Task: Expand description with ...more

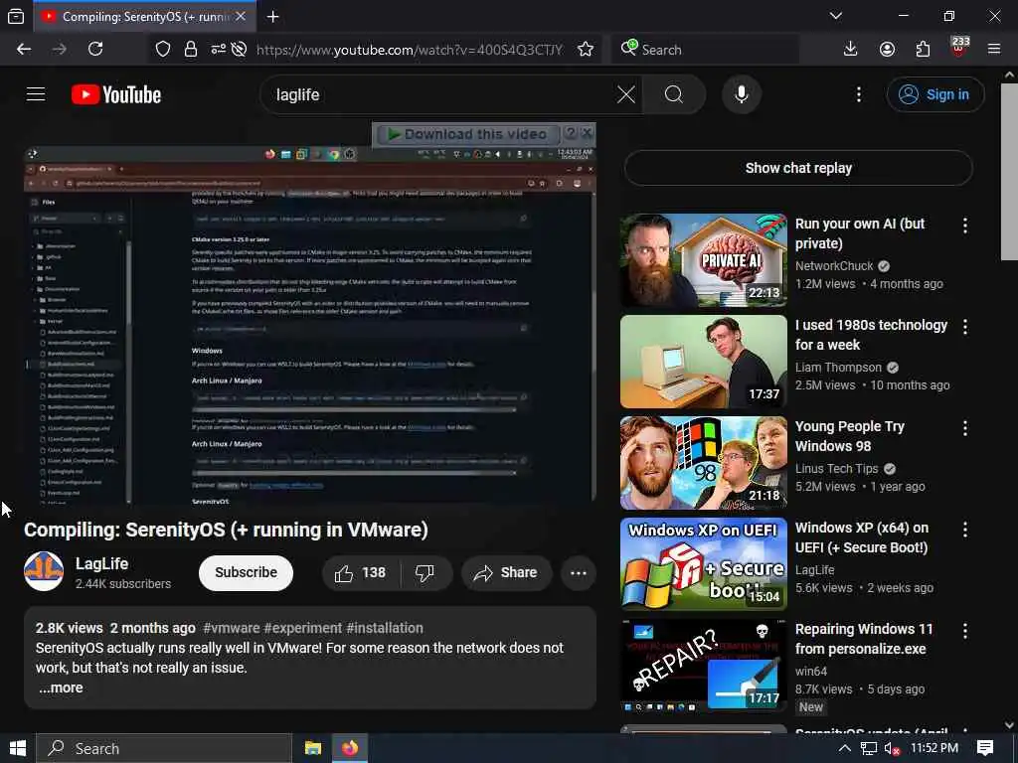Action: tap(61, 687)
